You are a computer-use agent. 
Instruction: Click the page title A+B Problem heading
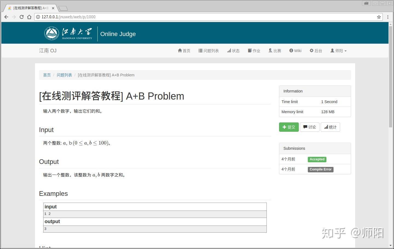(x=112, y=96)
